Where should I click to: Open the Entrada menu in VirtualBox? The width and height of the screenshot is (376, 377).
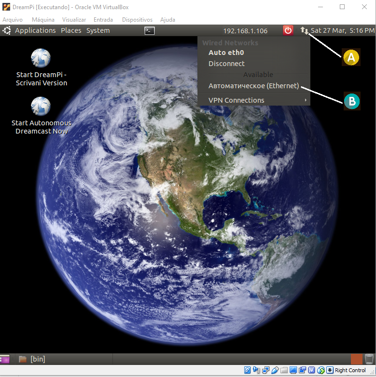103,20
